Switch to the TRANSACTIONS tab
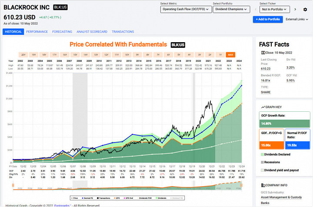 pos(123,32)
